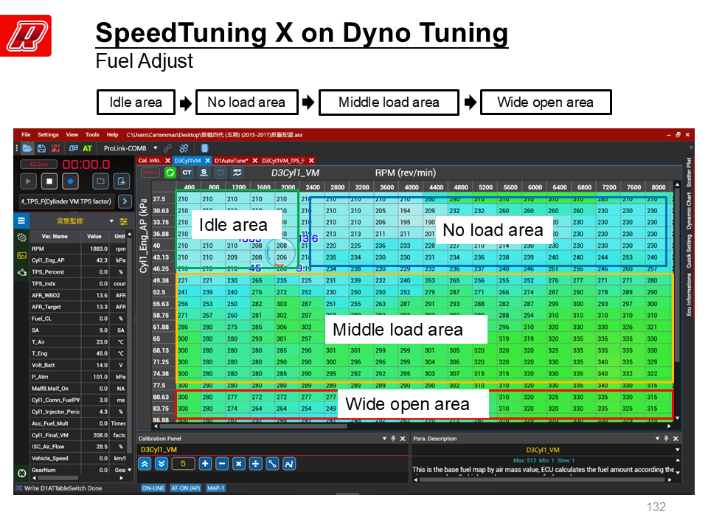Click the fuel map horizontal scrollbar

tap(253, 426)
